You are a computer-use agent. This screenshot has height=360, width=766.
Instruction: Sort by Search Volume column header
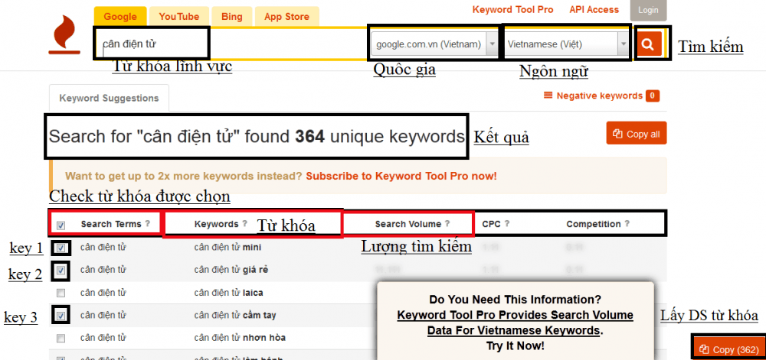pos(408,224)
